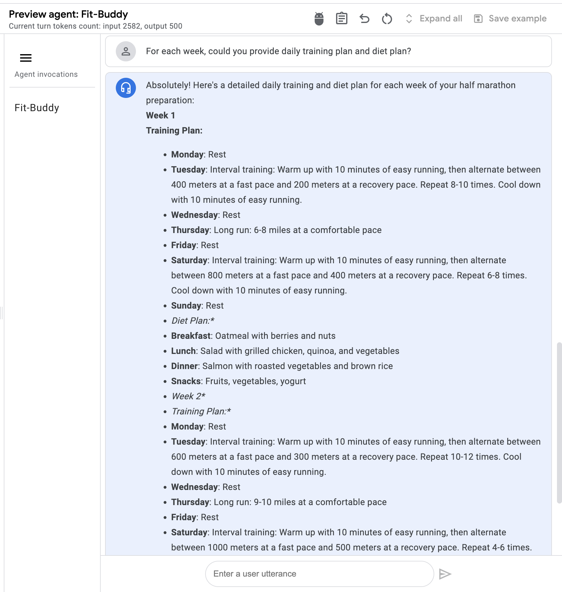Select the Agent invocations section
562x592 pixels.
pos(46,74)
